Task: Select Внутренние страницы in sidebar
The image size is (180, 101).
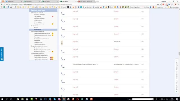Action: pos(40,52)
